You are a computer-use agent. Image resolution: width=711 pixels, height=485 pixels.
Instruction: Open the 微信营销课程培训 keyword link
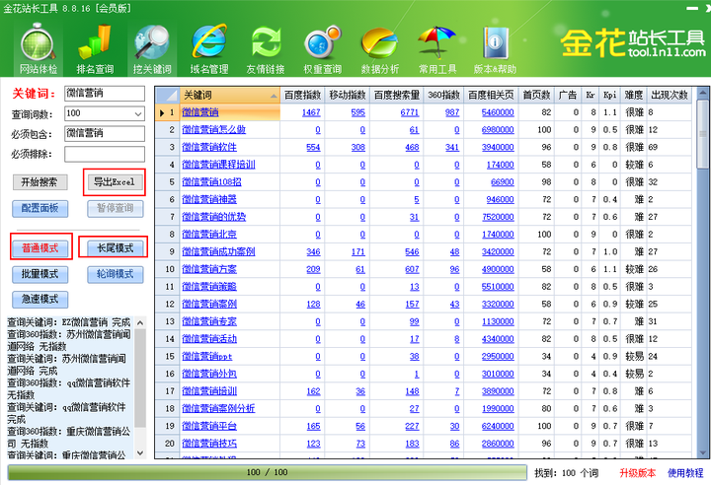pyautogui.click(x=218, y=165)
